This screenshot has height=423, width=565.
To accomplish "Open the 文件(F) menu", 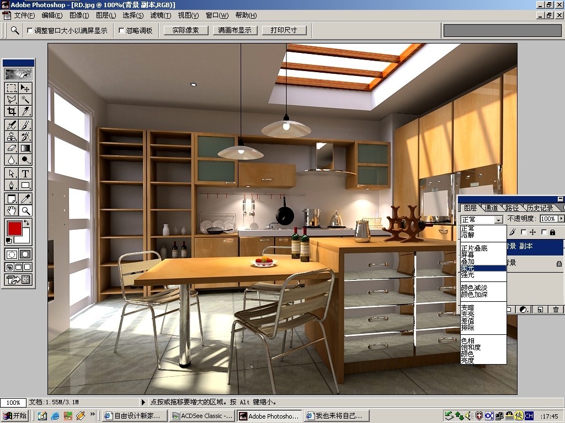I will (x=24, y=15).
